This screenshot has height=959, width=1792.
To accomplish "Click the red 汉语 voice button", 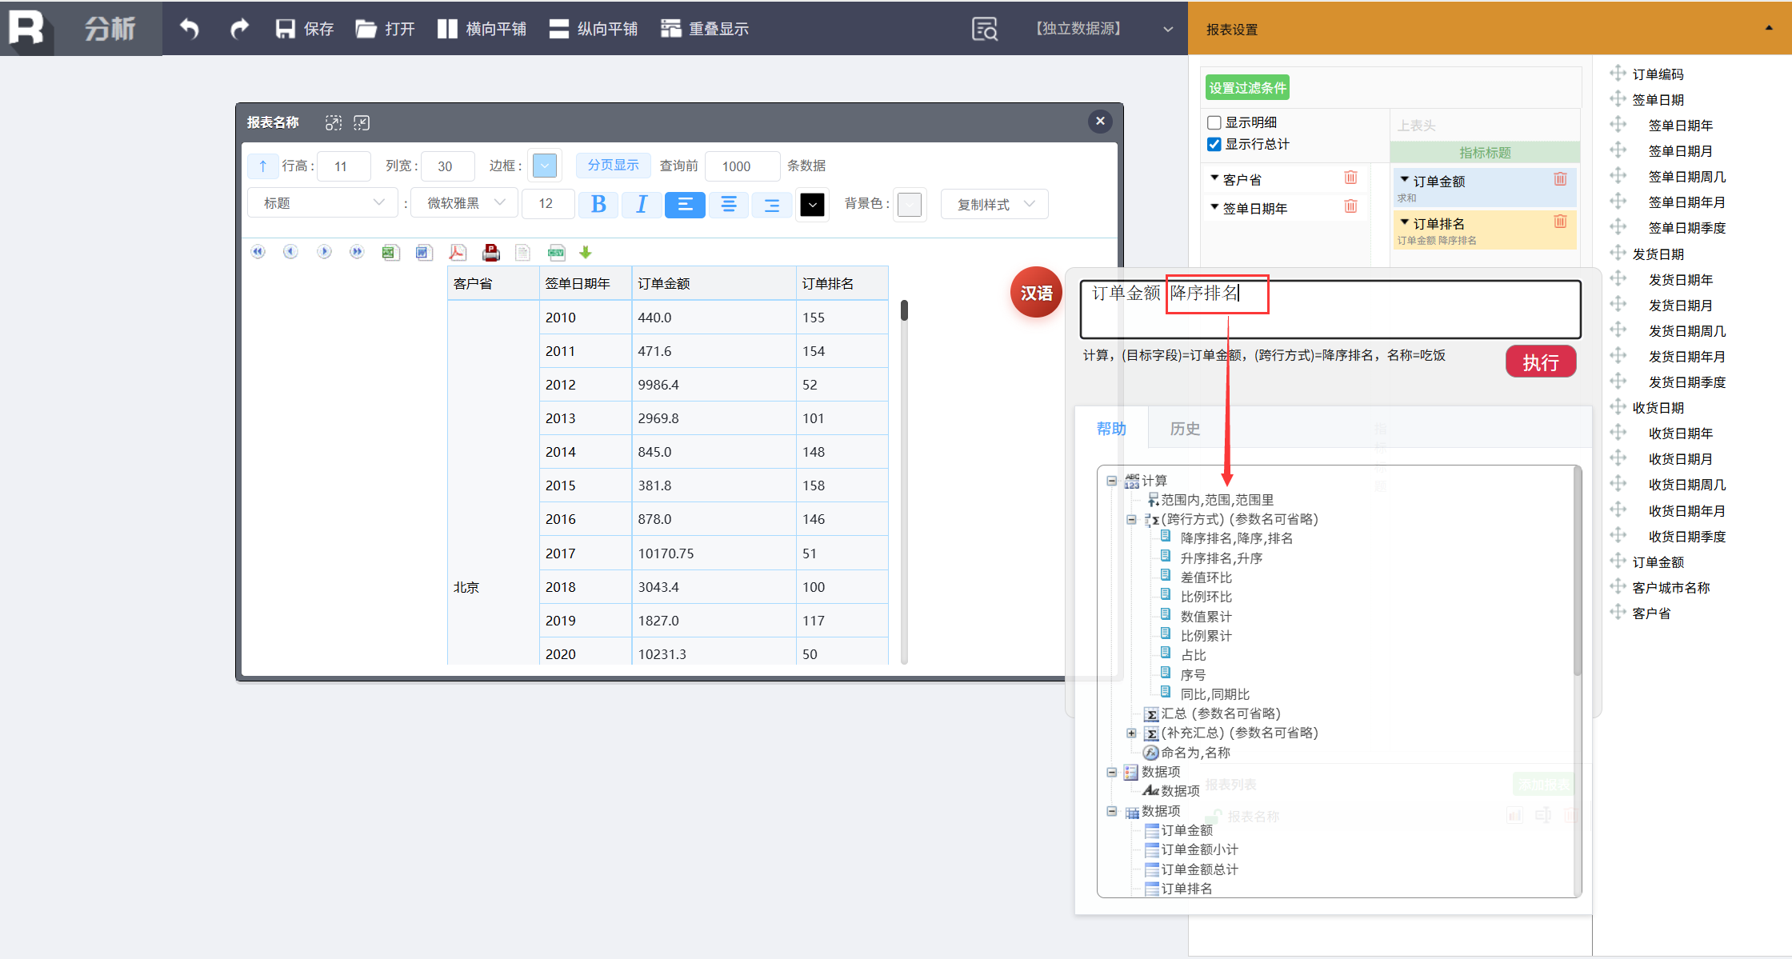I will (1036, 293).
